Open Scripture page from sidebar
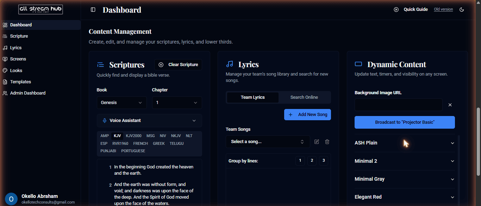This screenshot has height=206, width=481. click(x=40, y=36)
